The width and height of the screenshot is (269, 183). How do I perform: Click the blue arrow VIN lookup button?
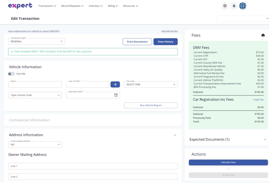point(115,84)
